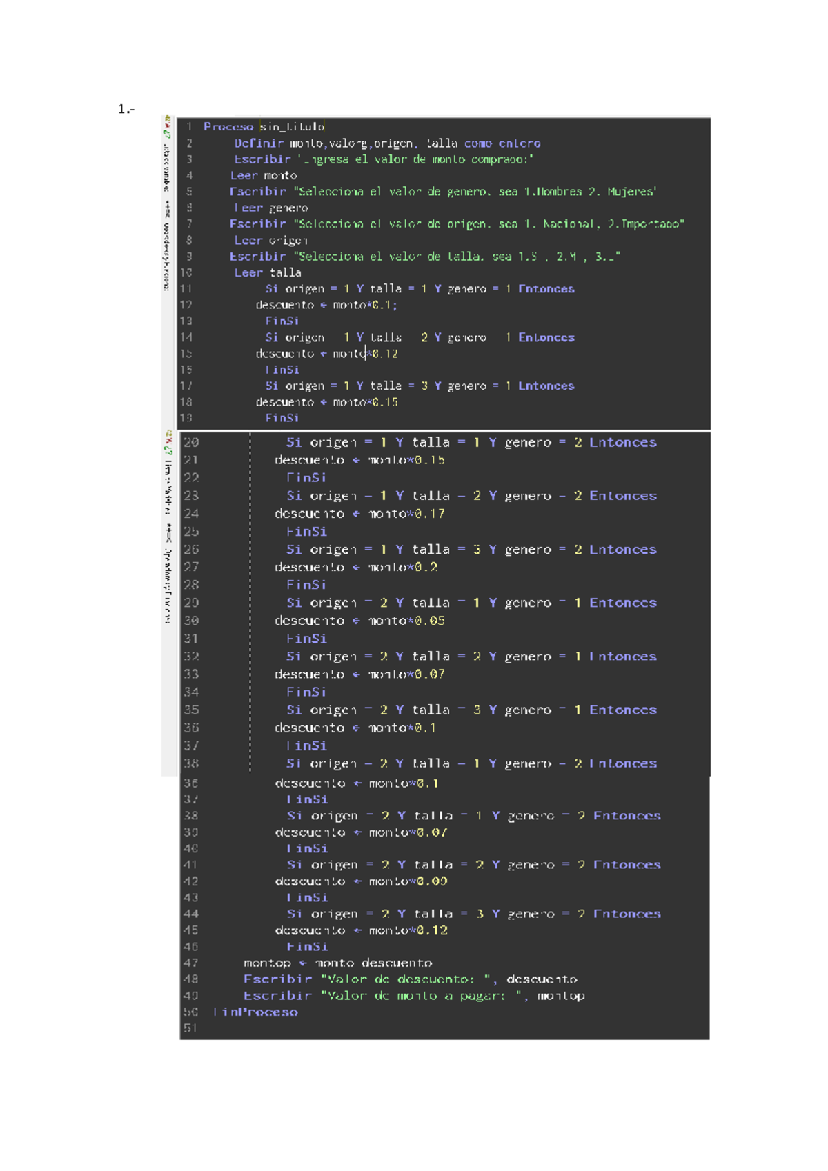This screenshot has width=828, height=1171.
Task: Click the indent guide line beside line 30
Action: pyautogui.click(x=250, y=621)
